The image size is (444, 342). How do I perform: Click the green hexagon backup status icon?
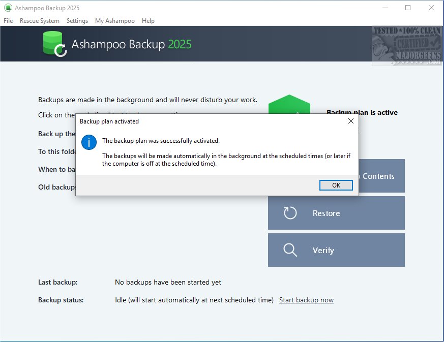click(289, 104)
